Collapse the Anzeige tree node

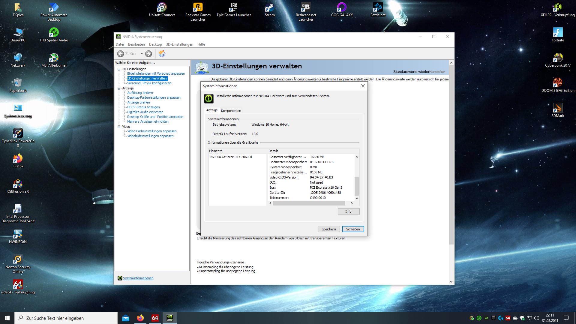tap(119, 88)
